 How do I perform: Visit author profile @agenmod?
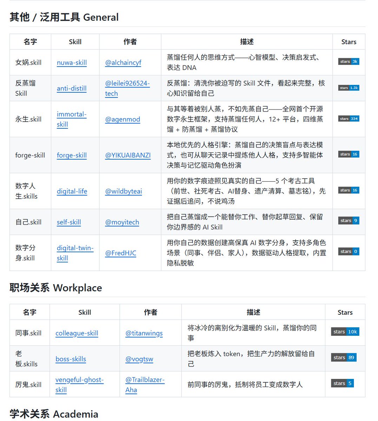point(122,119)
